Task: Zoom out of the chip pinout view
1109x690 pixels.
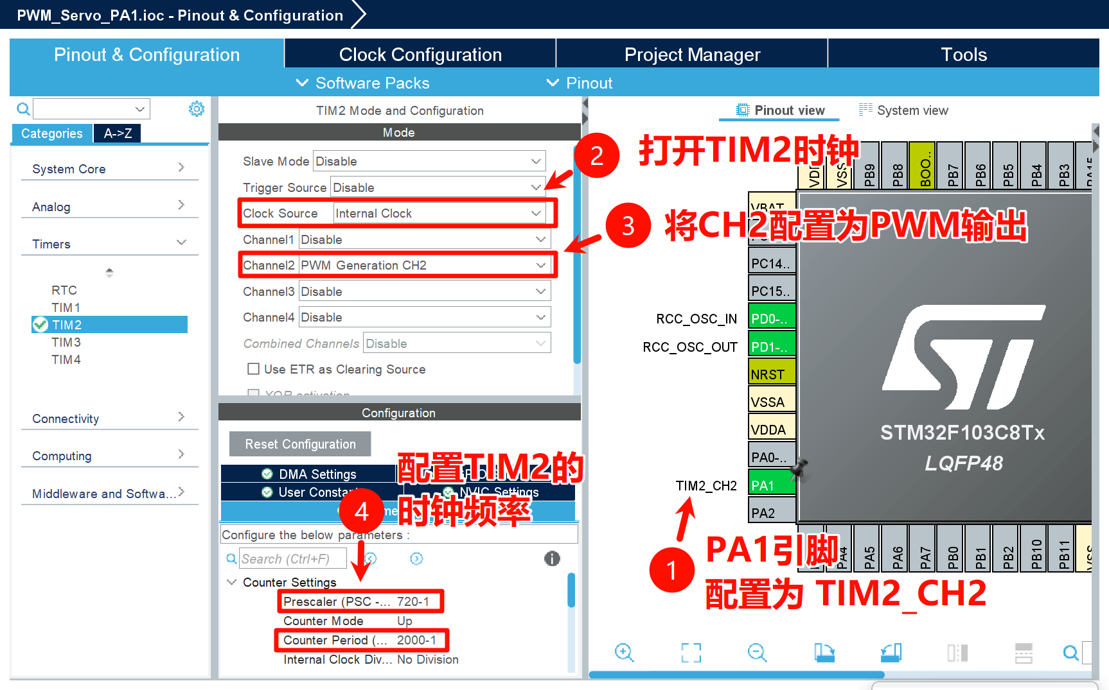Action: (x=757, y=653)
